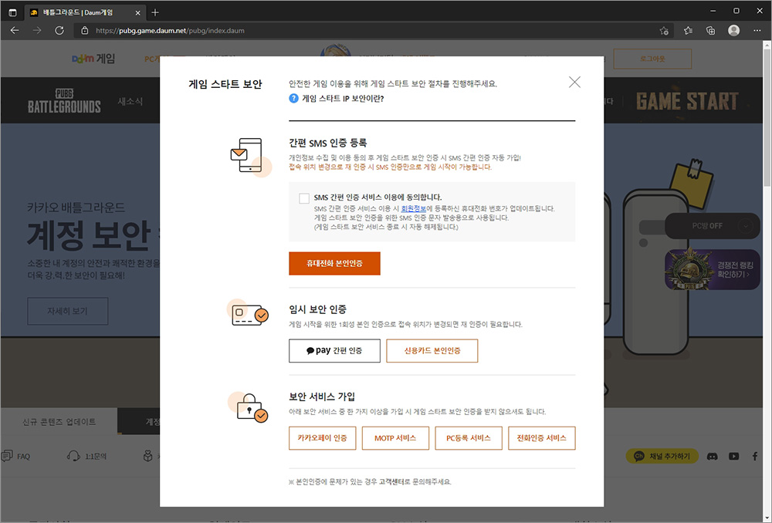Screen dimensions: 772x523
Task: Open 1:1문의 headset icon link
Action: click(x=86, y=456)
